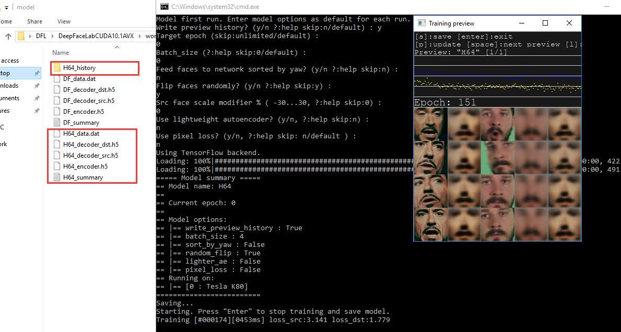Viewport: 621px width, 332px height.
Task: Click the H64_summary text file
Action: click(x=83, y=177)
